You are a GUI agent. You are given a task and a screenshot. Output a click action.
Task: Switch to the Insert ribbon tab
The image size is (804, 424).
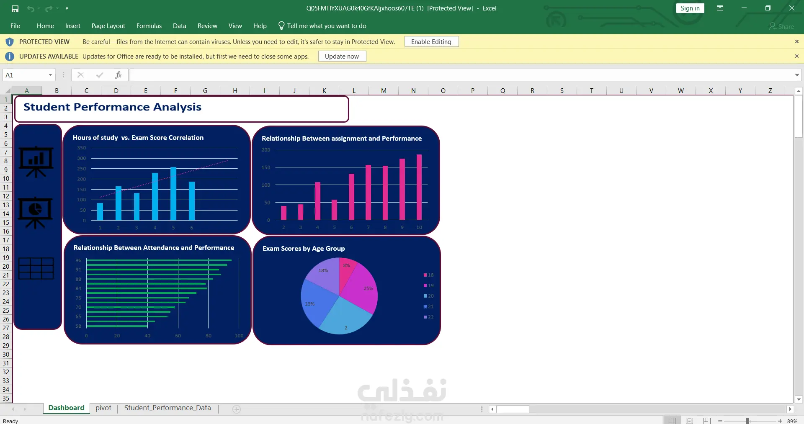pyautogui.click(x=73, y=26)
